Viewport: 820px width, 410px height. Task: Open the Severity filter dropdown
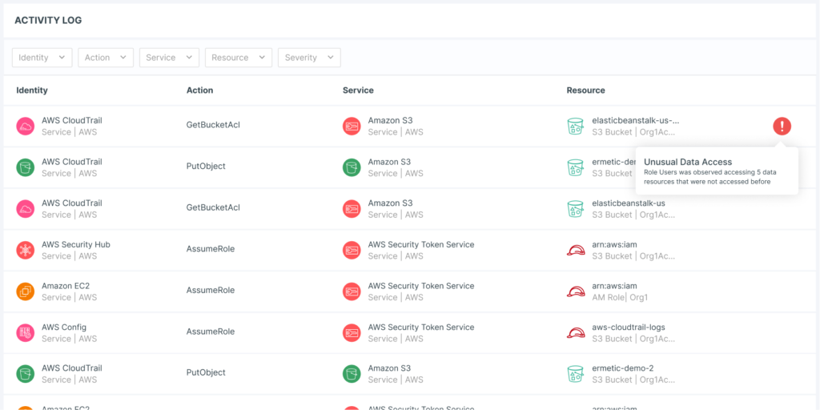[x=309, y=58]
